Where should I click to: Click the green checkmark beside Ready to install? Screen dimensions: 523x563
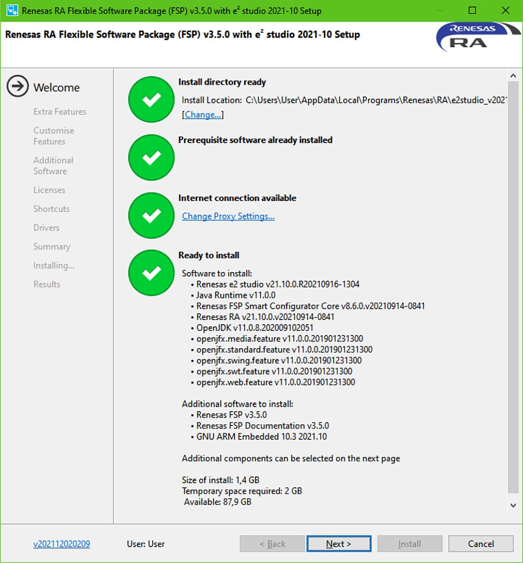point(151,273)
